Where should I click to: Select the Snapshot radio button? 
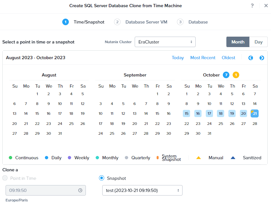point(102,178)
